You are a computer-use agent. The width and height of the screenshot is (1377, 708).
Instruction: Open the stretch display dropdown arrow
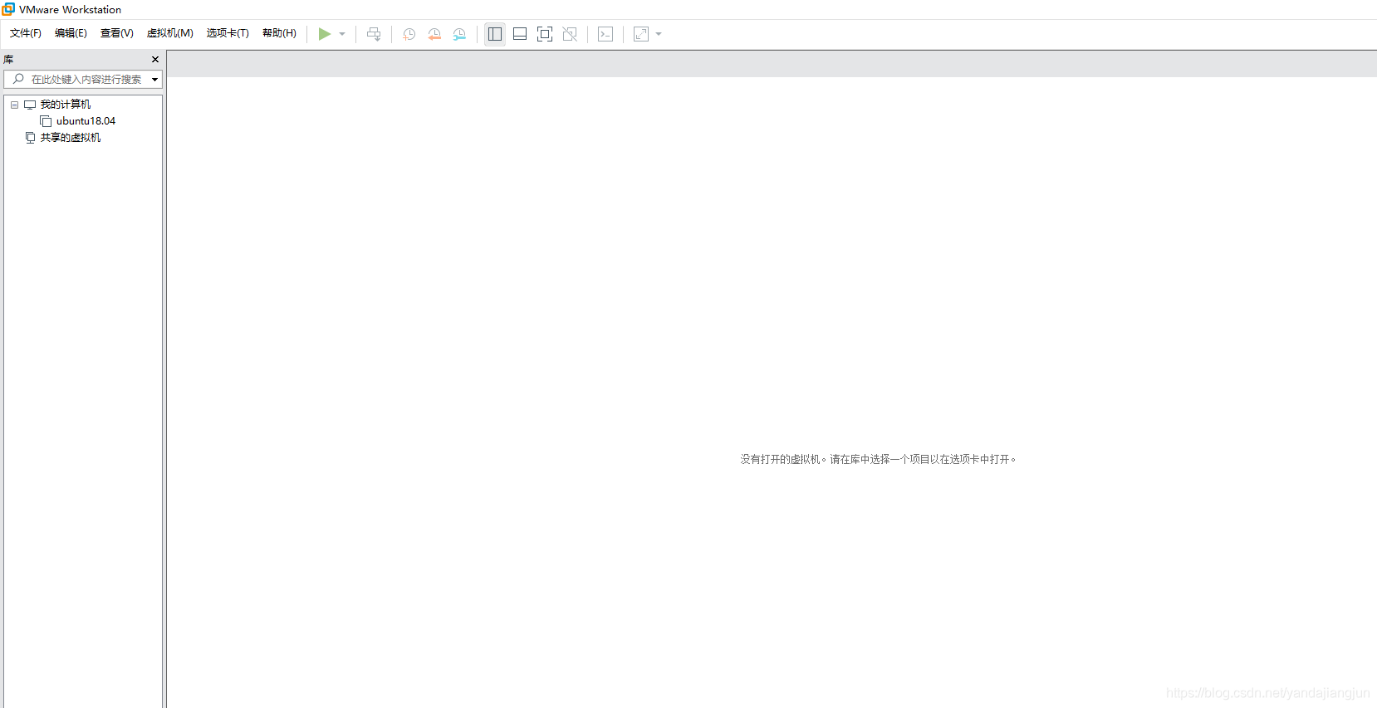coord(659,34)
